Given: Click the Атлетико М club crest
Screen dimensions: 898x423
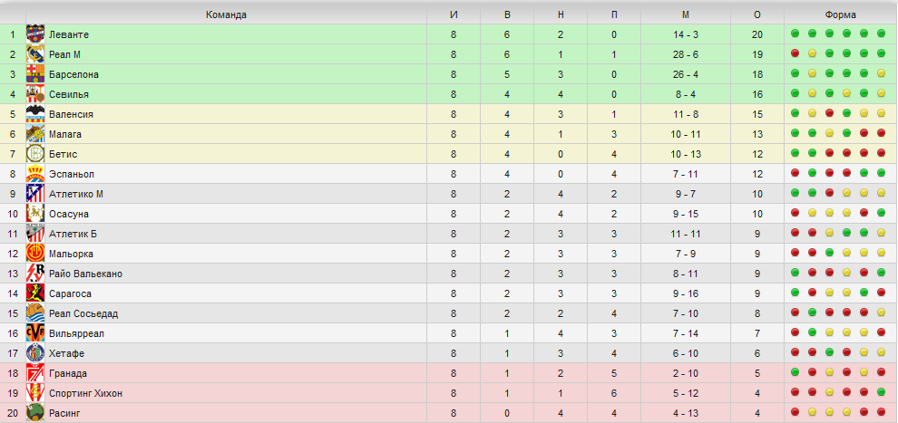Looking at the screenshot, I should 35,194.
